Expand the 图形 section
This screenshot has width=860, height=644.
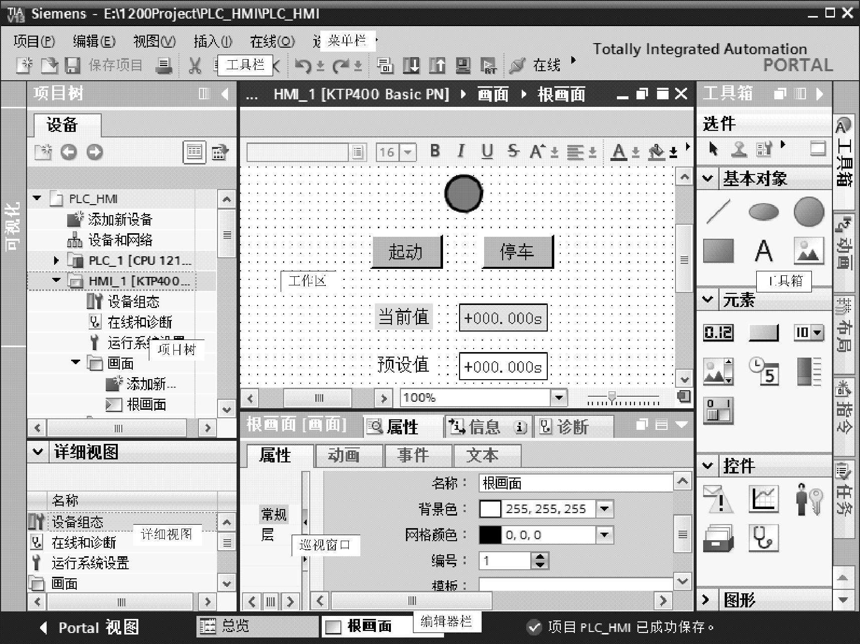tap(706, 599)
